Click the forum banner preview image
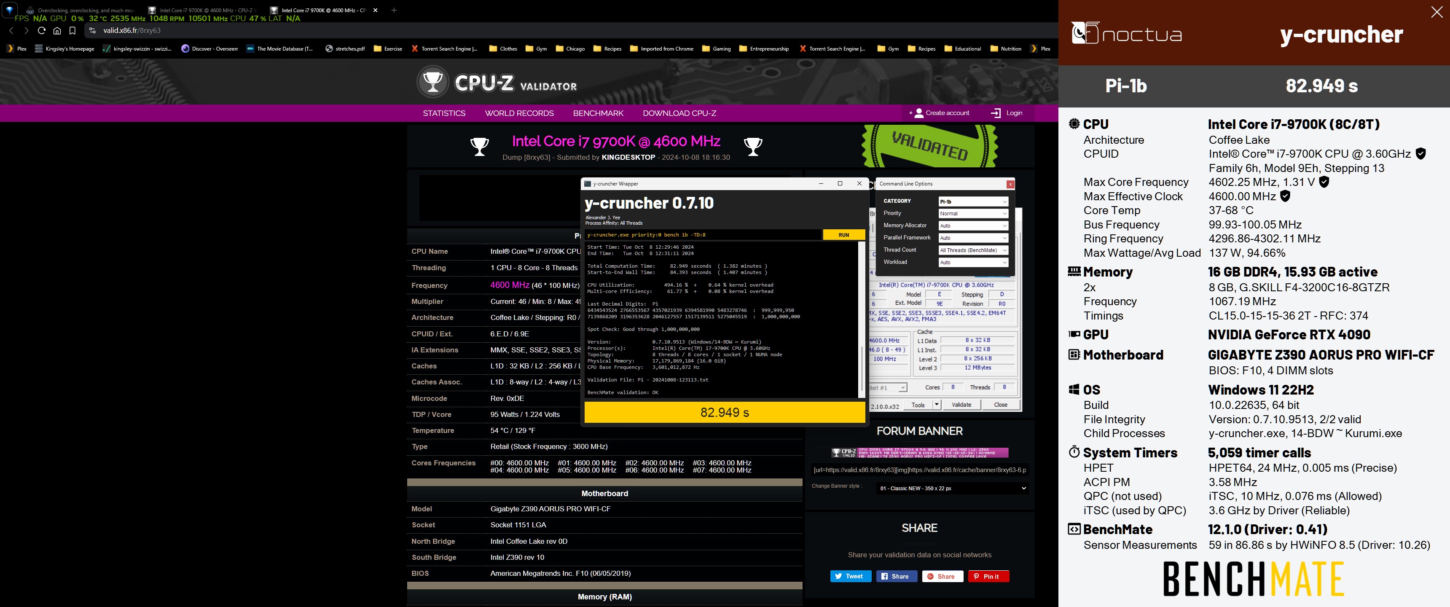1450x607 pixels. coord(919,452)
